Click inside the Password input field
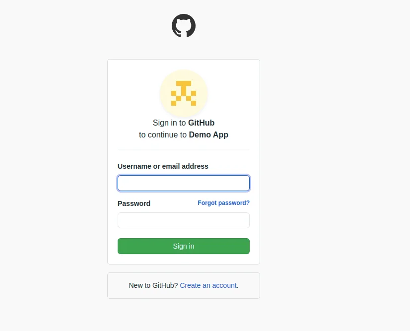This screenshot has height=331, width=410. point(184,220)
